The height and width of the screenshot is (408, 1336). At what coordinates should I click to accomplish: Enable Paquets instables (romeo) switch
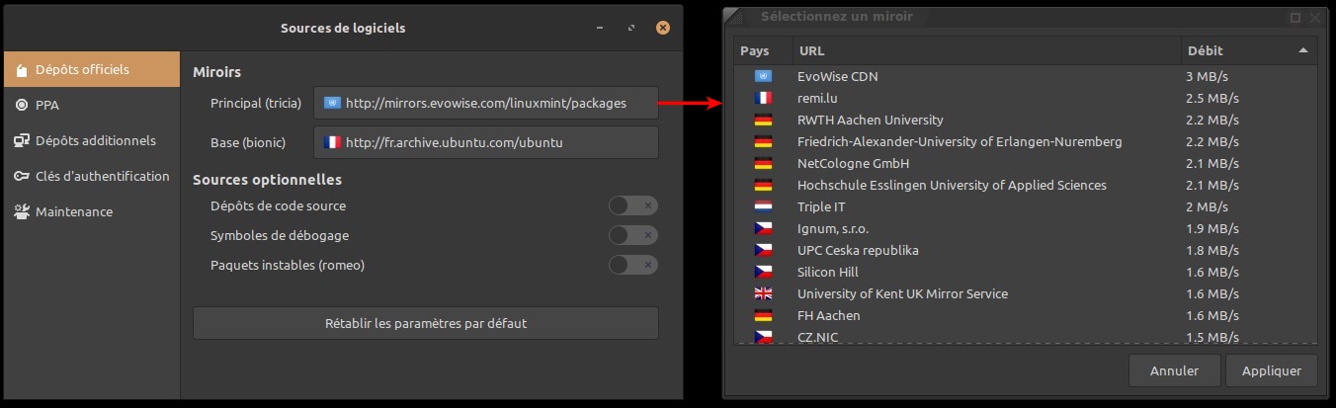click(632, 265)
